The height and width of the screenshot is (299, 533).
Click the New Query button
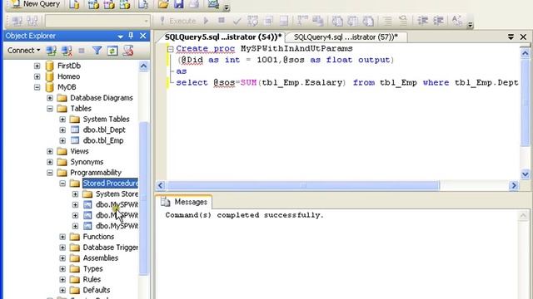pyautogui.click(x=35, y=4)
